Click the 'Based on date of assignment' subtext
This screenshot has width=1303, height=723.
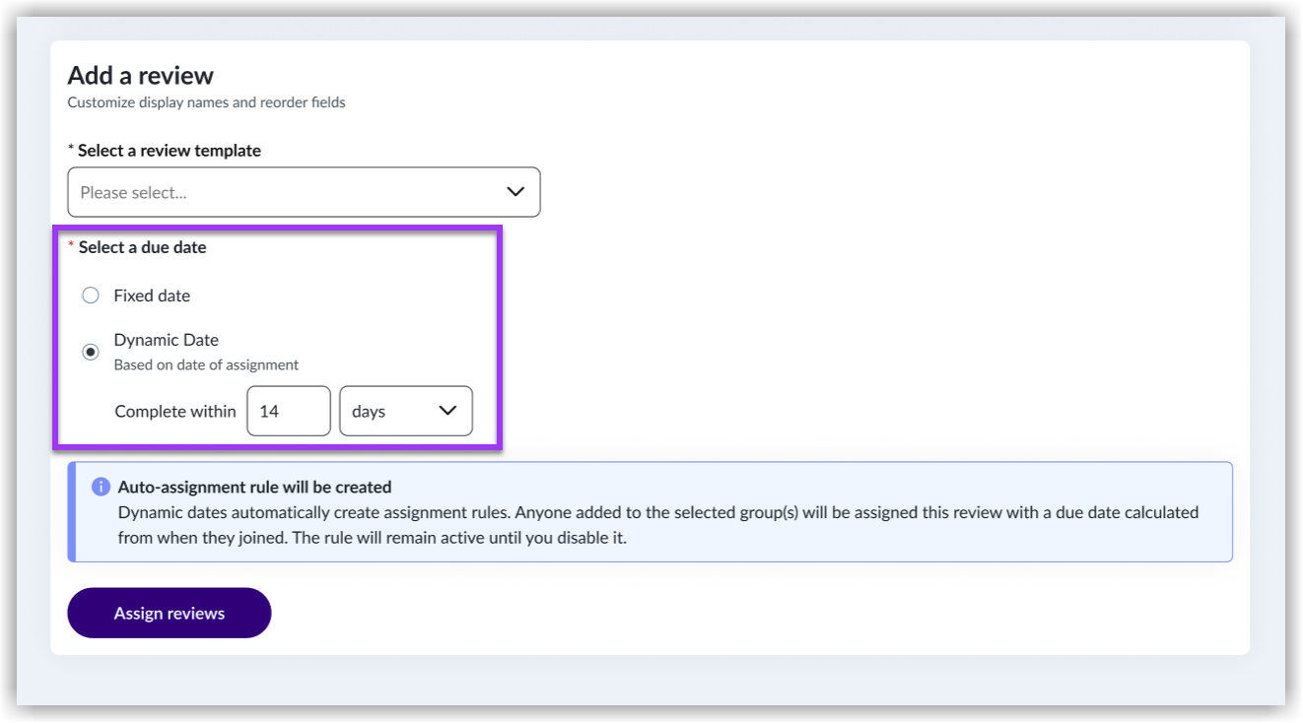[206, 364]
